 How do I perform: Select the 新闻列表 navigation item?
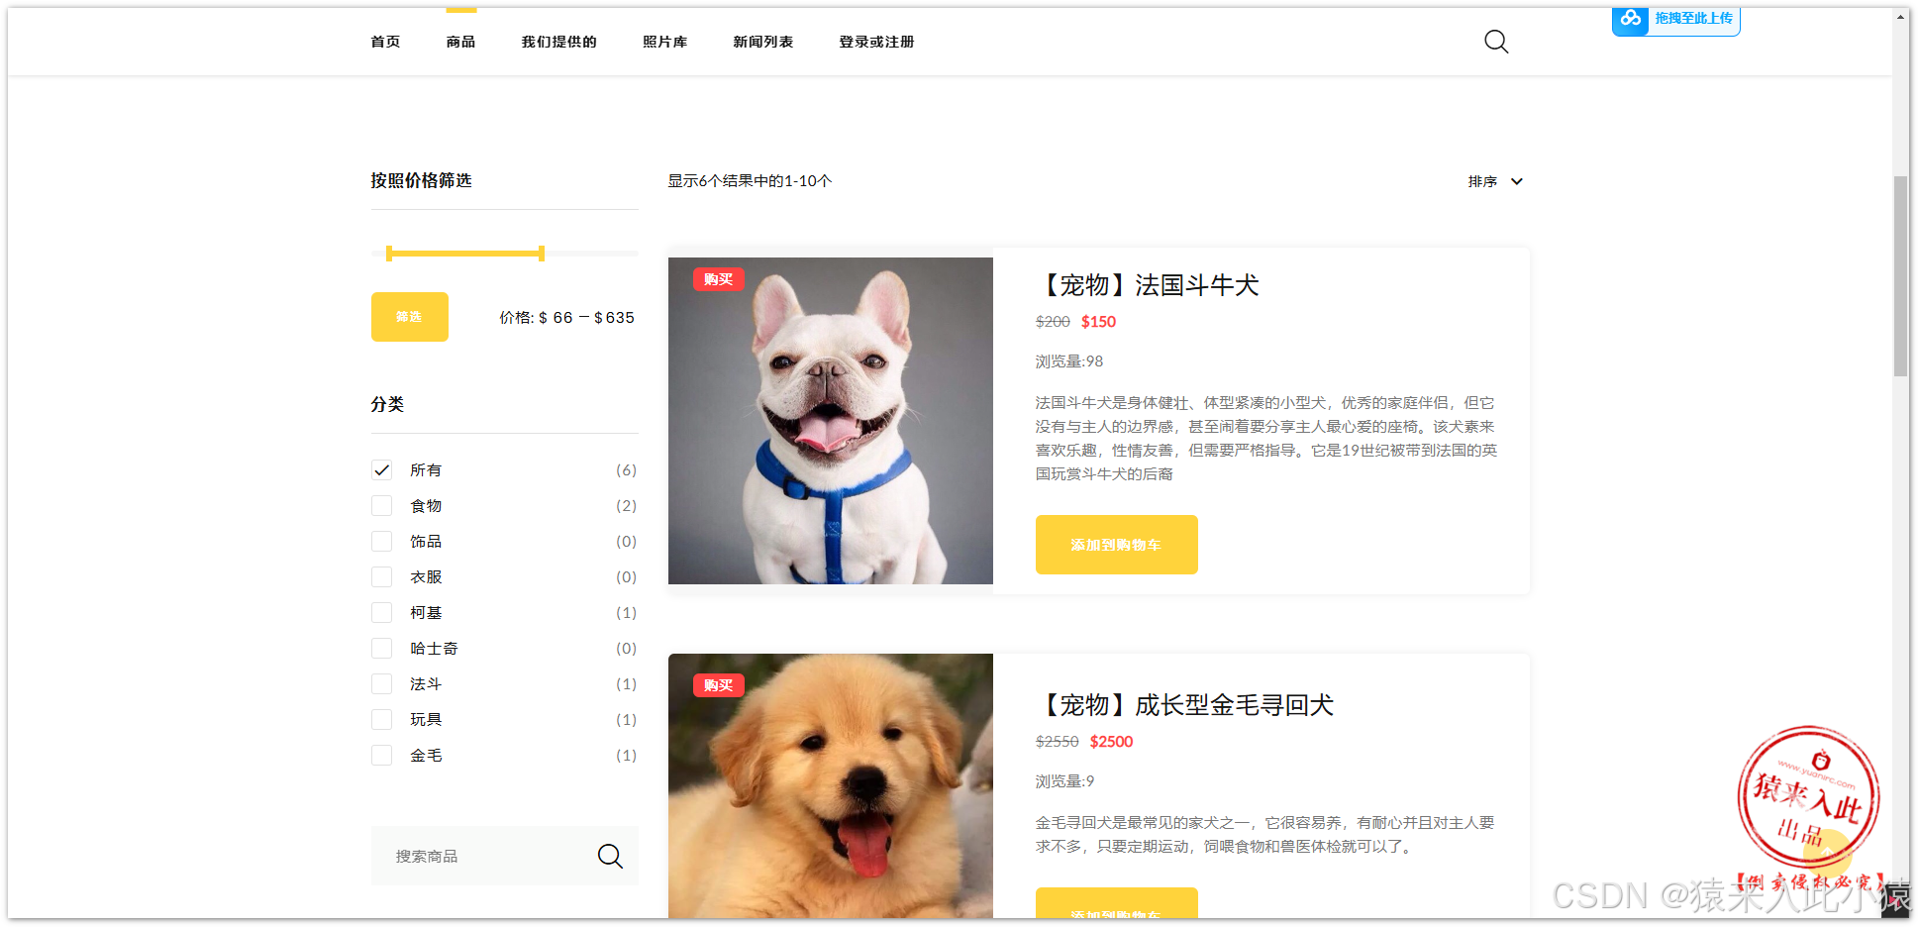pyautogui.click(x=762, y=42)
